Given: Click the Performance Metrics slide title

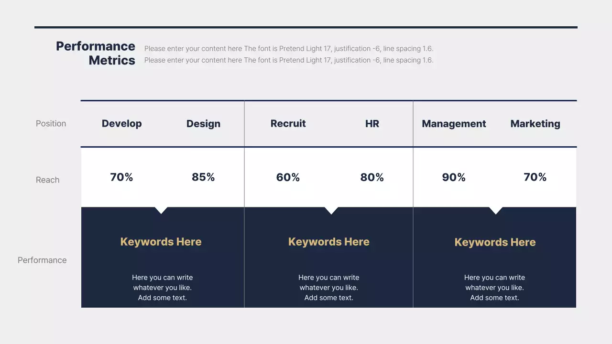Looking at the screenshot, I should 96,53.
